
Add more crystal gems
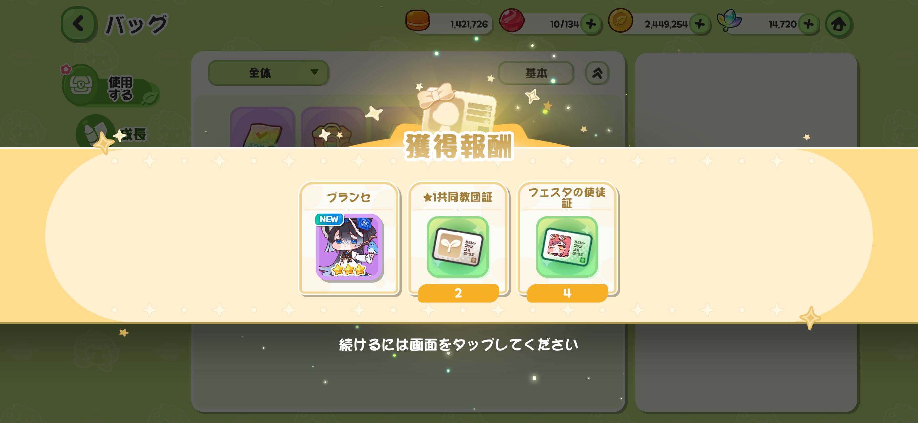point(808,24)
